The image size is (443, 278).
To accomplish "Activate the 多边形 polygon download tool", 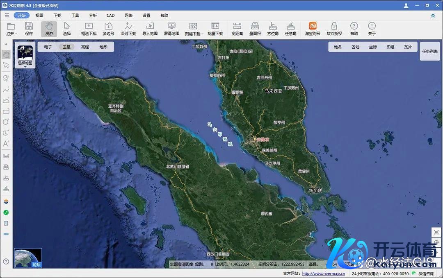I will pyautogui.click(x=108, y=28).
